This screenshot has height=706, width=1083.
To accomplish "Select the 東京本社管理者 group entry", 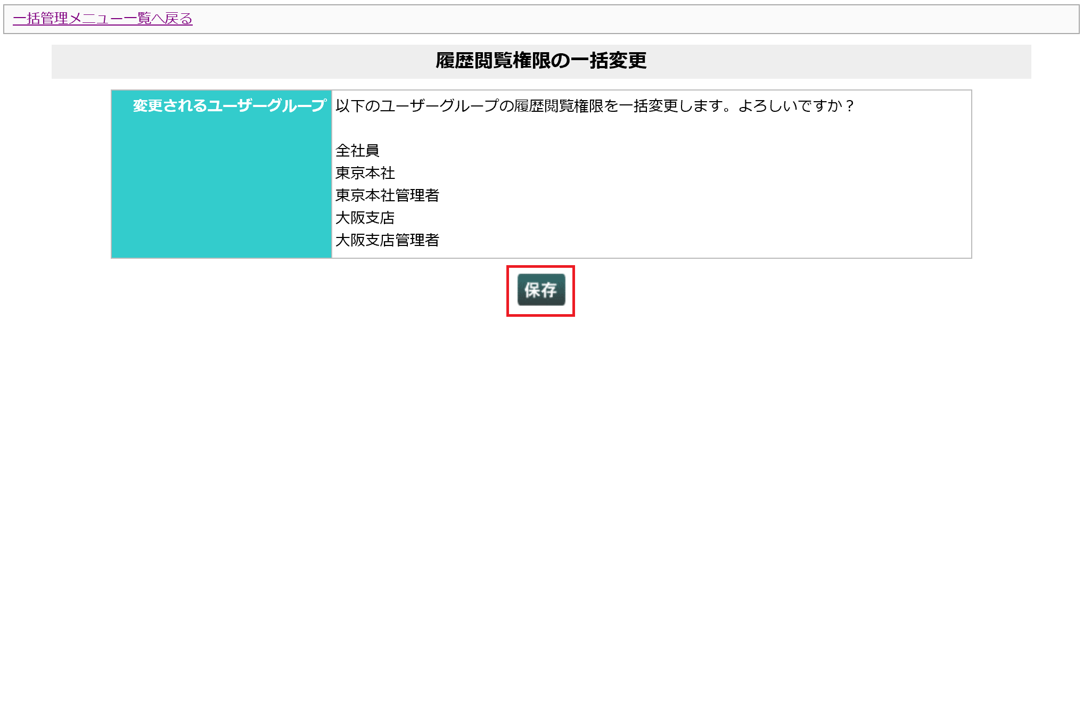I will (x=388, y=195).
